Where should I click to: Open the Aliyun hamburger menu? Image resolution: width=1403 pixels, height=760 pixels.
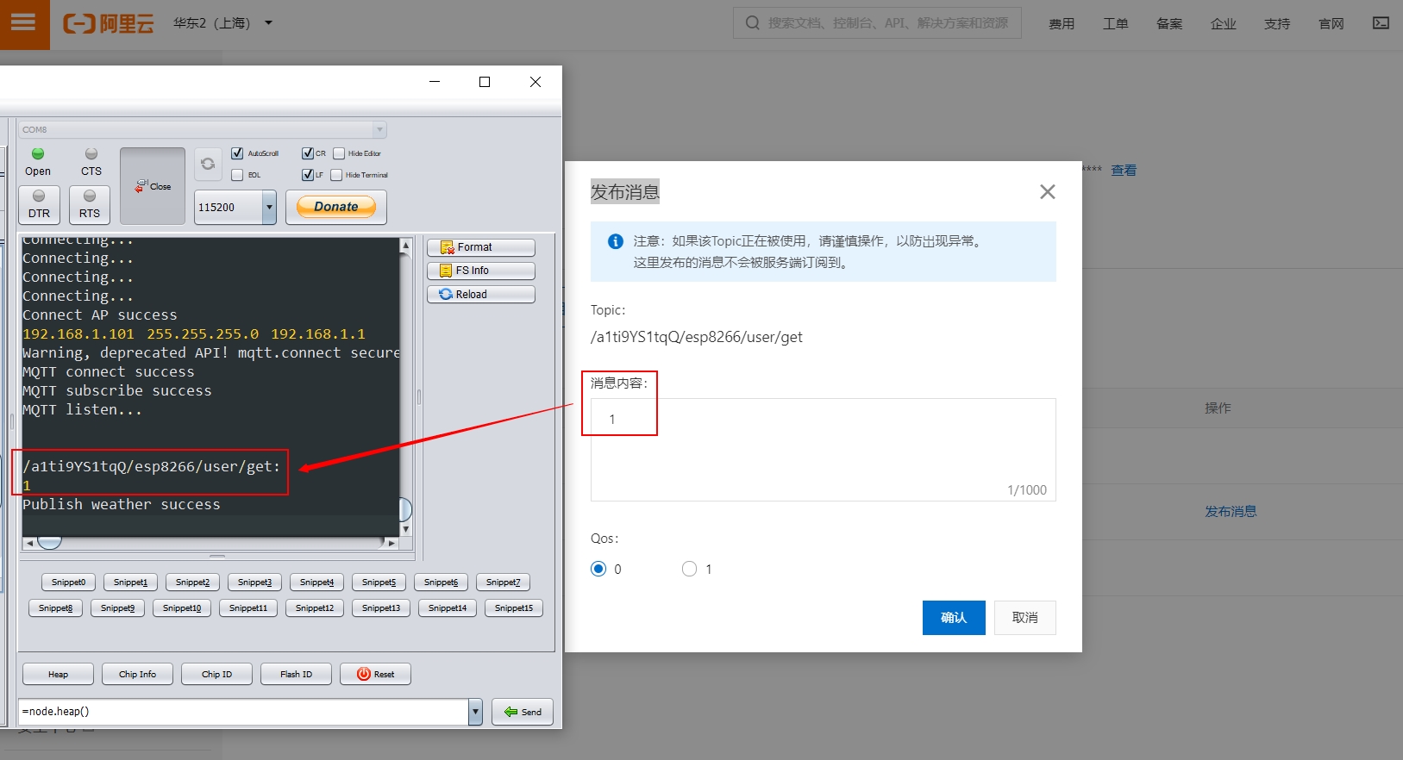coord(24,23)
